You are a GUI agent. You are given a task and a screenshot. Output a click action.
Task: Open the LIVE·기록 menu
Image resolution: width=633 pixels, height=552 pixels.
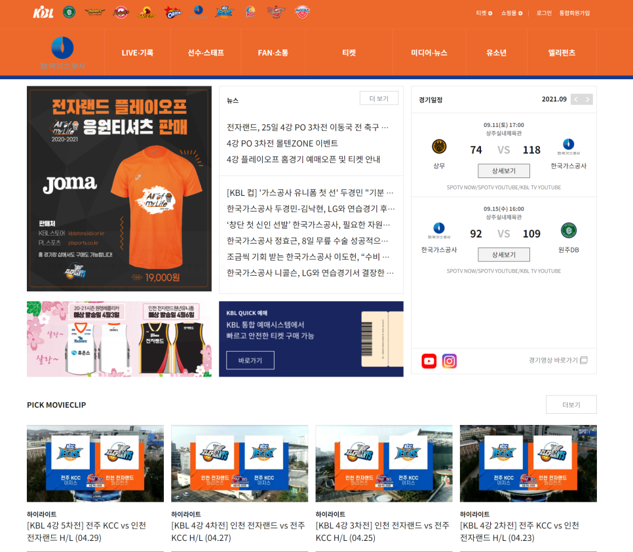[137, 52]
